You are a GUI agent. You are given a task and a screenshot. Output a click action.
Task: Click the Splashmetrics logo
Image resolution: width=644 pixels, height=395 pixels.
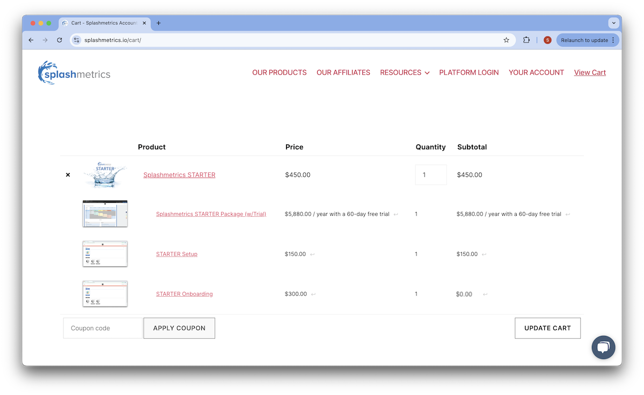click(74, 72)
